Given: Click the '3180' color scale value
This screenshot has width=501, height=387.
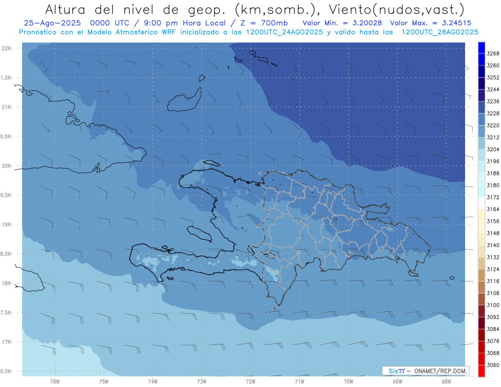Looking at the screenshot, I should 493,185.
